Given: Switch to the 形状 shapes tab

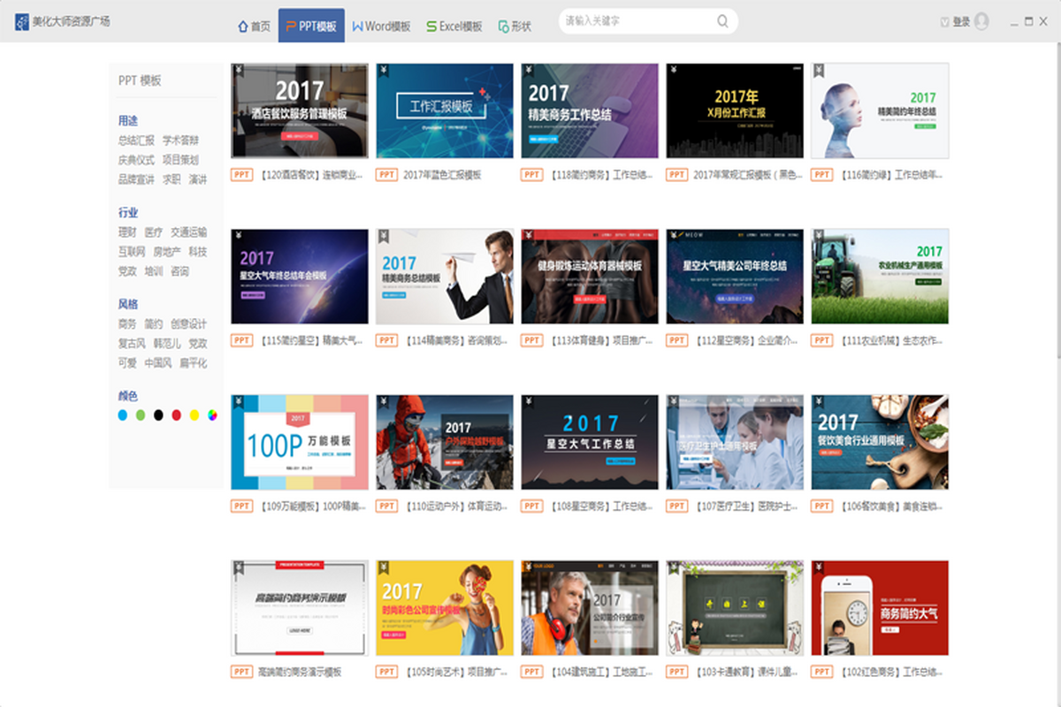Looking at the screenshot, I should point(515,27).
